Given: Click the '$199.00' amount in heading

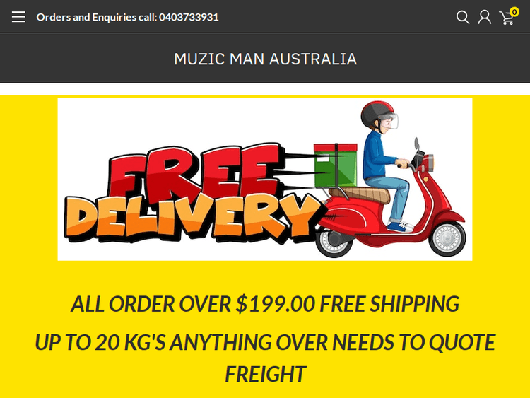Looking at the screenshot, I should 276,304.
